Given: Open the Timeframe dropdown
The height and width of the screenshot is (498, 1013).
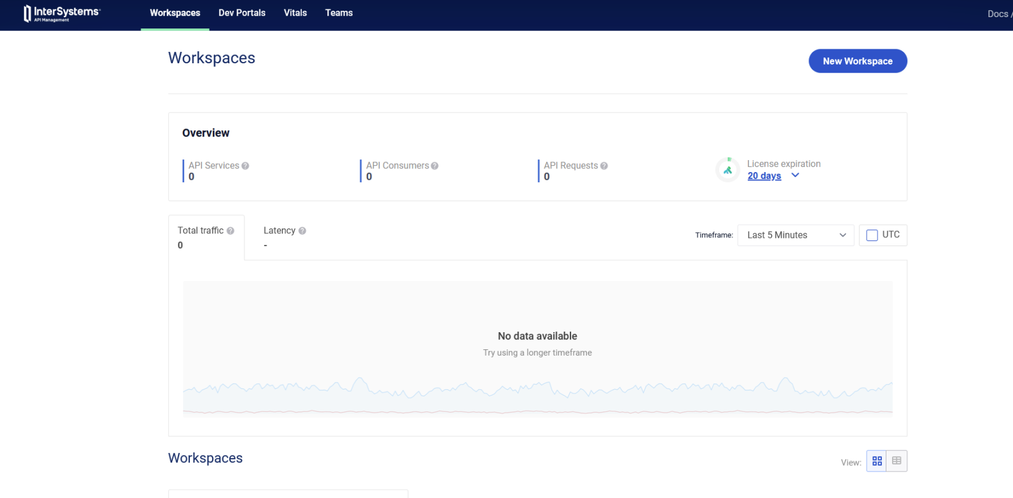Looking at the screenshot, I should tap(795, 235).
